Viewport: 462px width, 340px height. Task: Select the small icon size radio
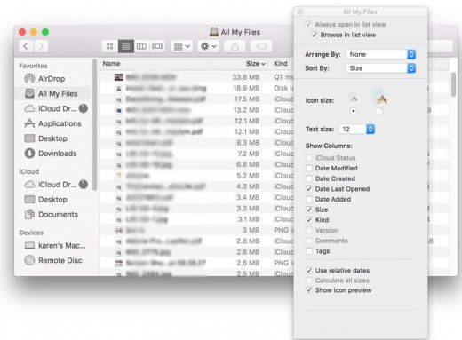[x=354, y=111]
